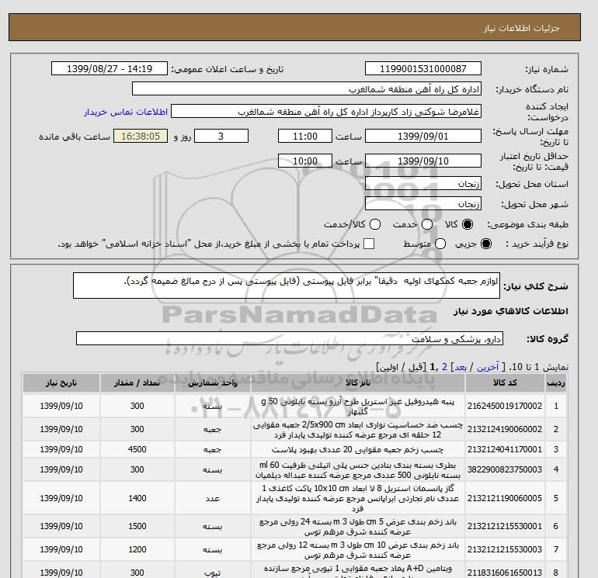This screenshot has height=578, width=598.
Task: Select the جزیی purchase type radio
Action: 486,244
